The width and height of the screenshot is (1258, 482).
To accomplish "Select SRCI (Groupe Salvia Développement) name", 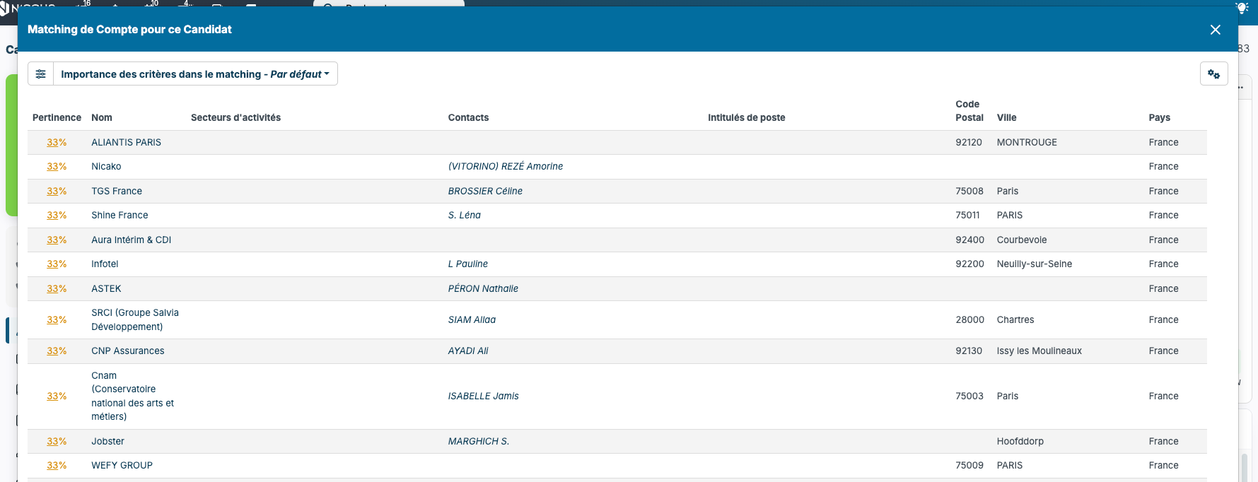I will [135, 319].
